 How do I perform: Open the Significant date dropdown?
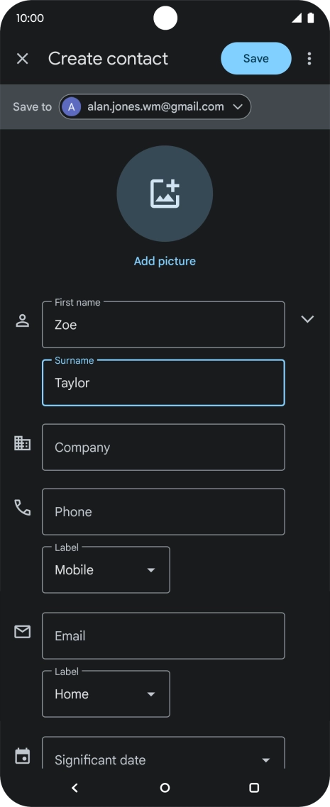click(163, 754)
